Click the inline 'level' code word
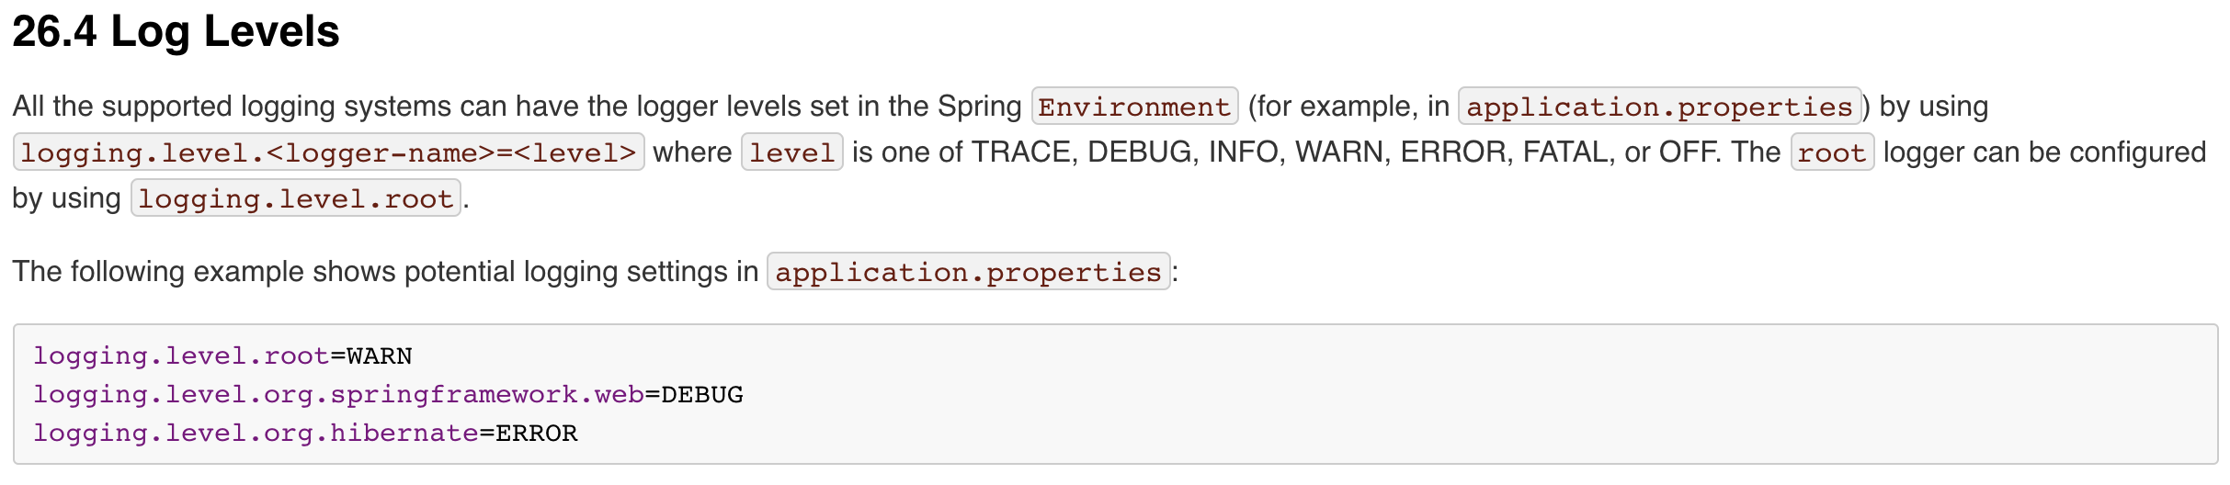2230x485 pixels. 791,152
